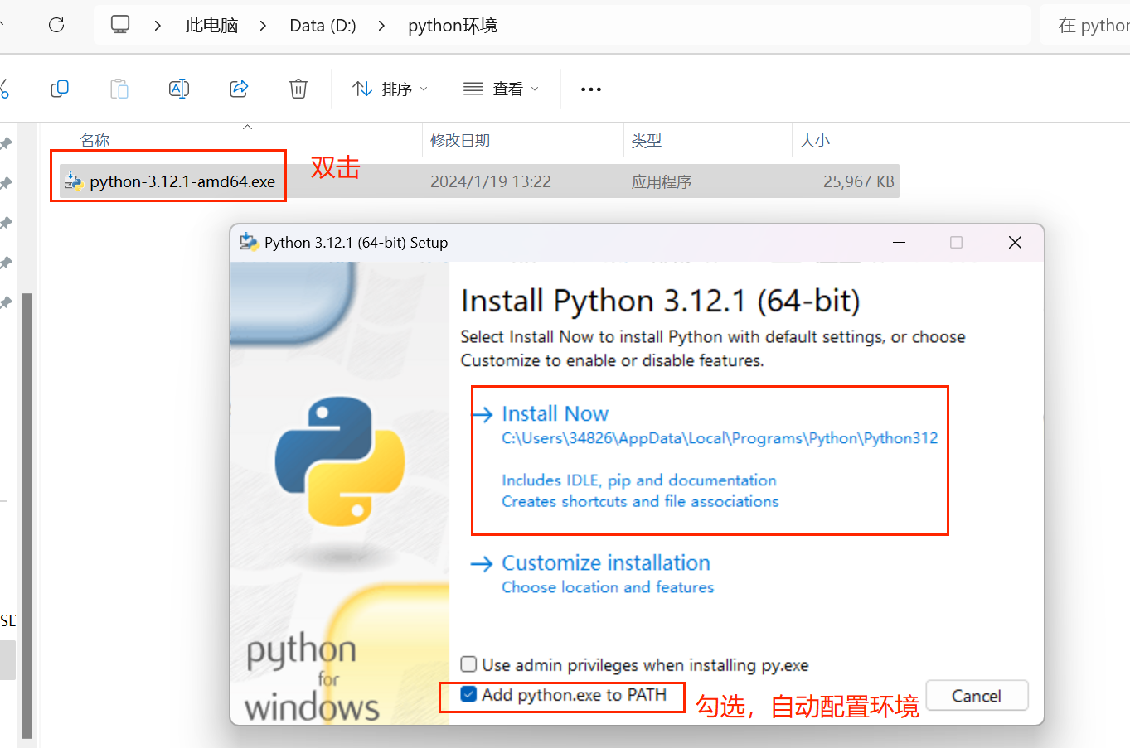The height and width of the screenshot is (748, 1130).
Task: Click Customize installation option
Action: click(x=606, y=563)
